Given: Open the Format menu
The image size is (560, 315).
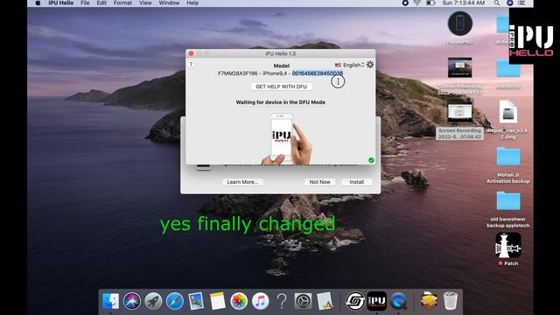Looking at the screenshot, I should click(122, 3).
